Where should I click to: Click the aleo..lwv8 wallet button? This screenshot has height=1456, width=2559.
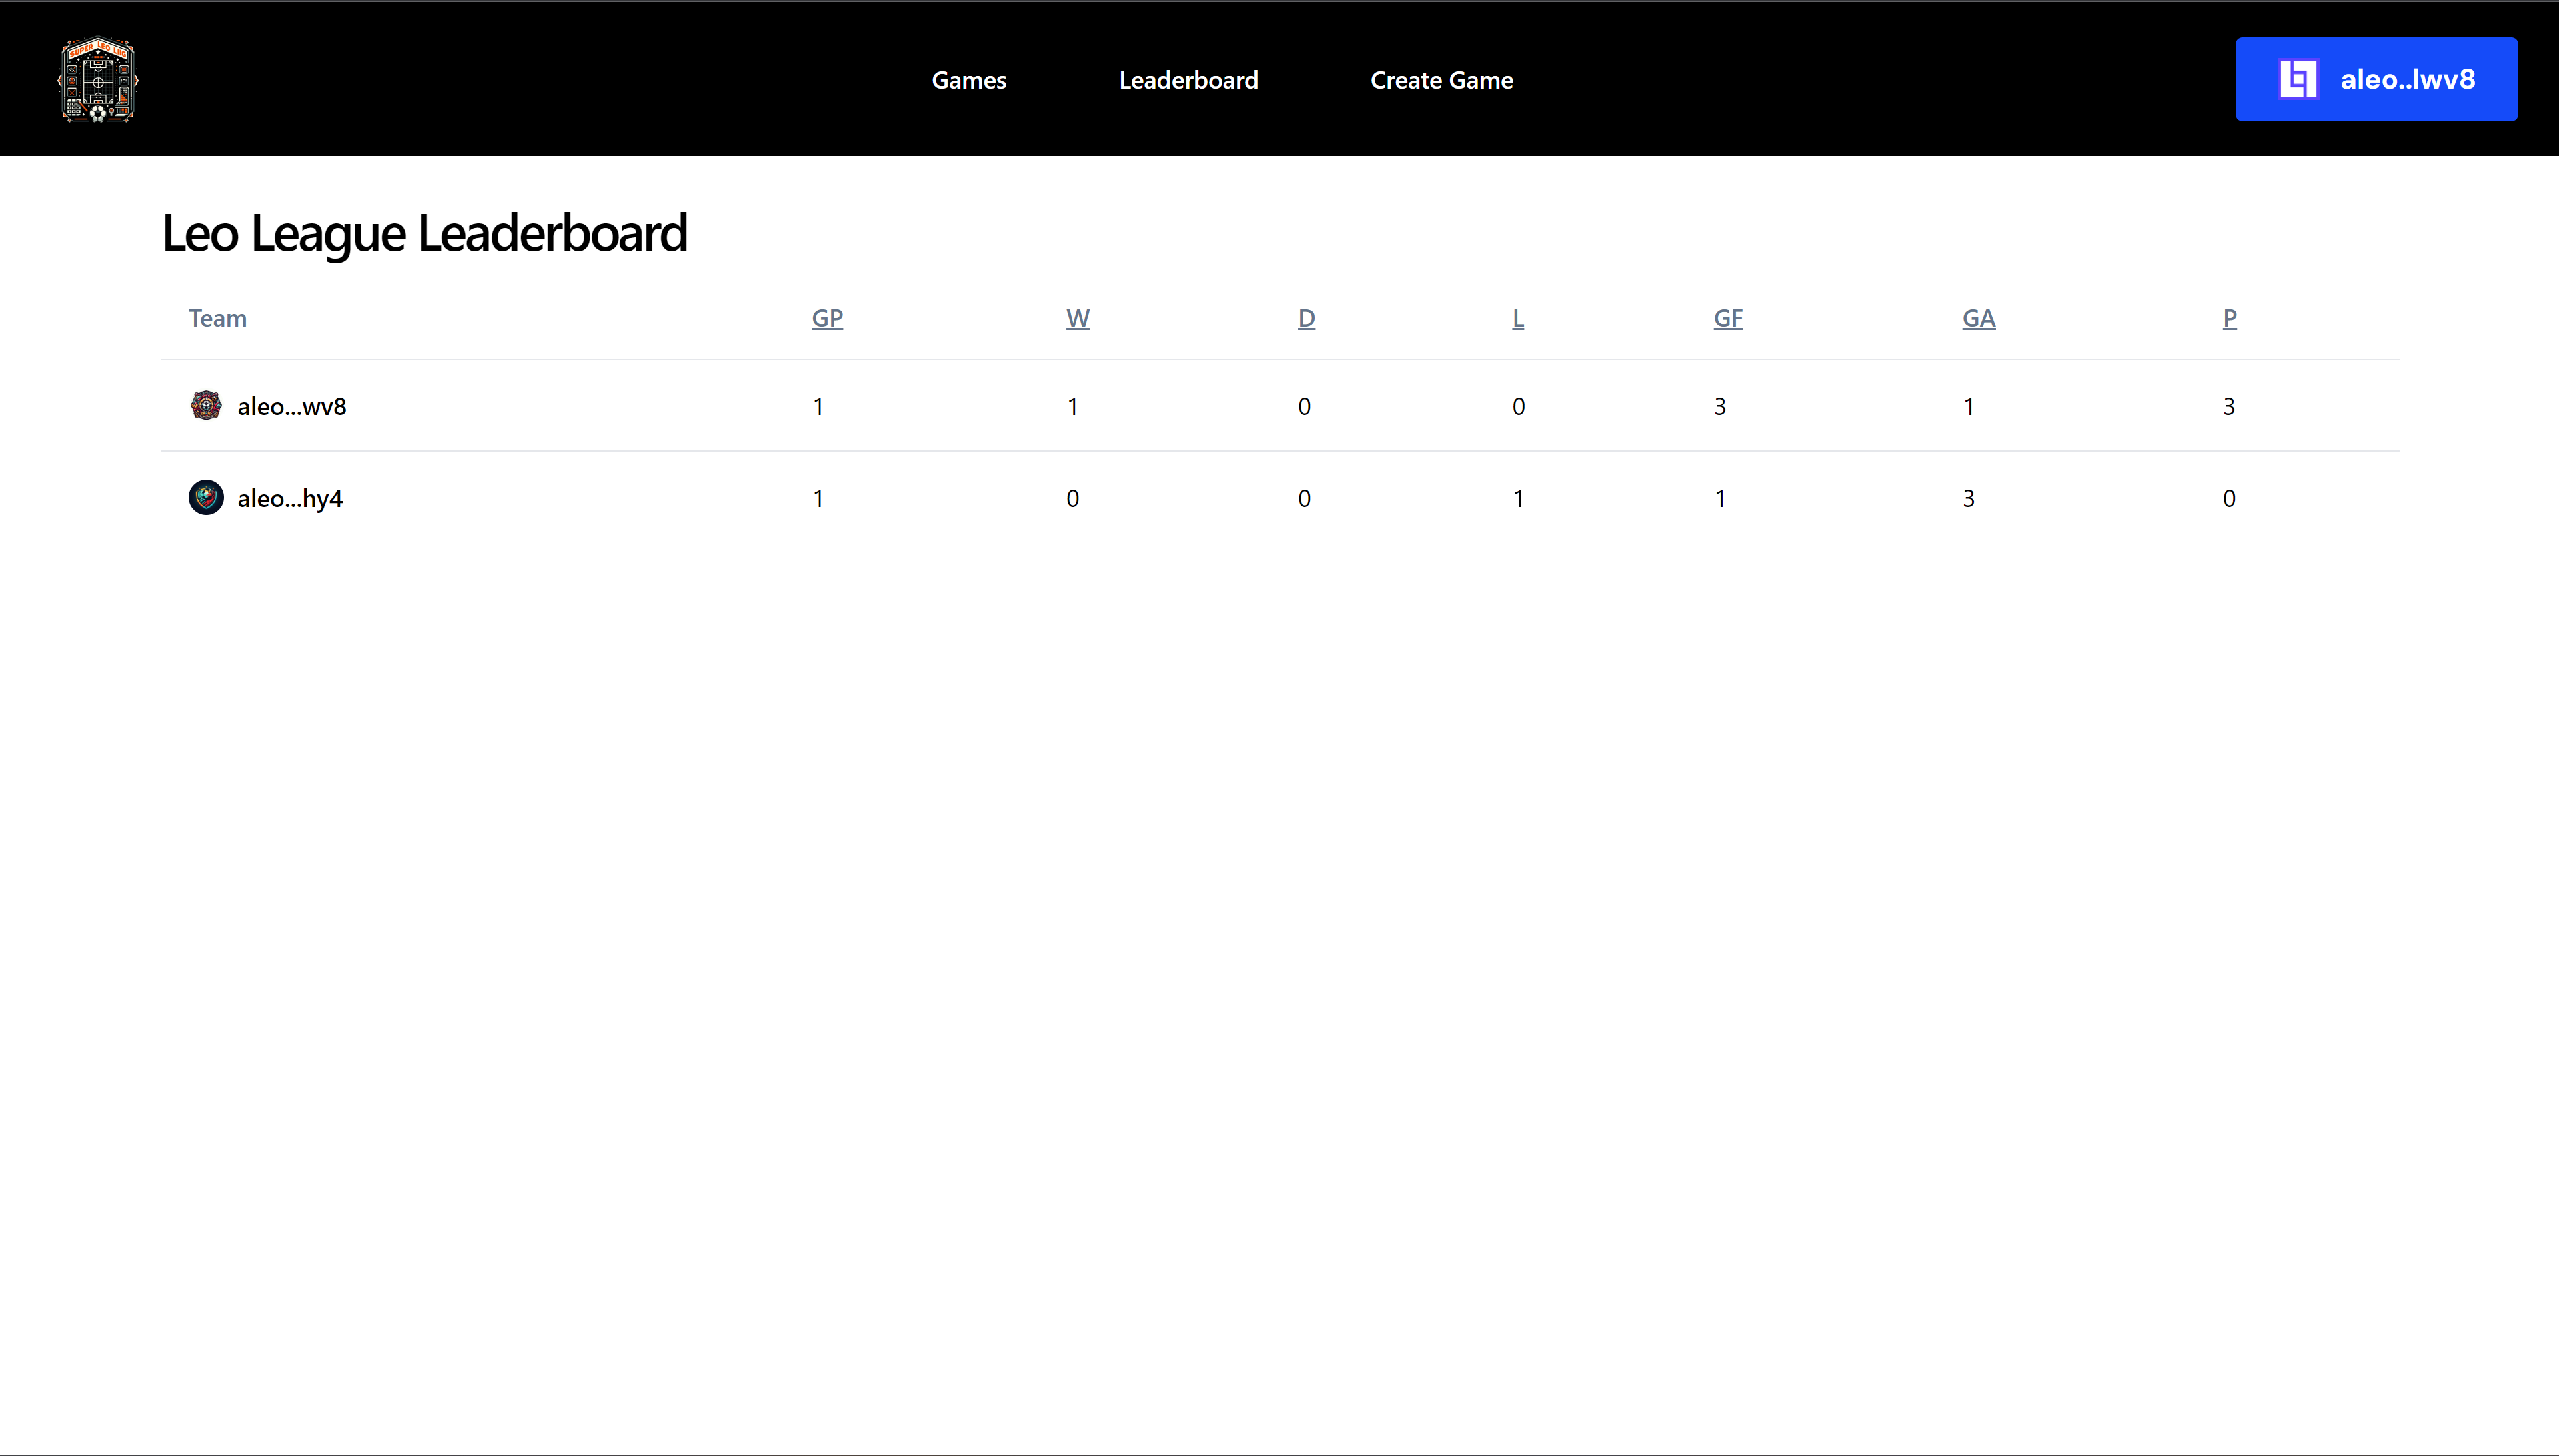pyautogui.click(x=2376, y=80)
